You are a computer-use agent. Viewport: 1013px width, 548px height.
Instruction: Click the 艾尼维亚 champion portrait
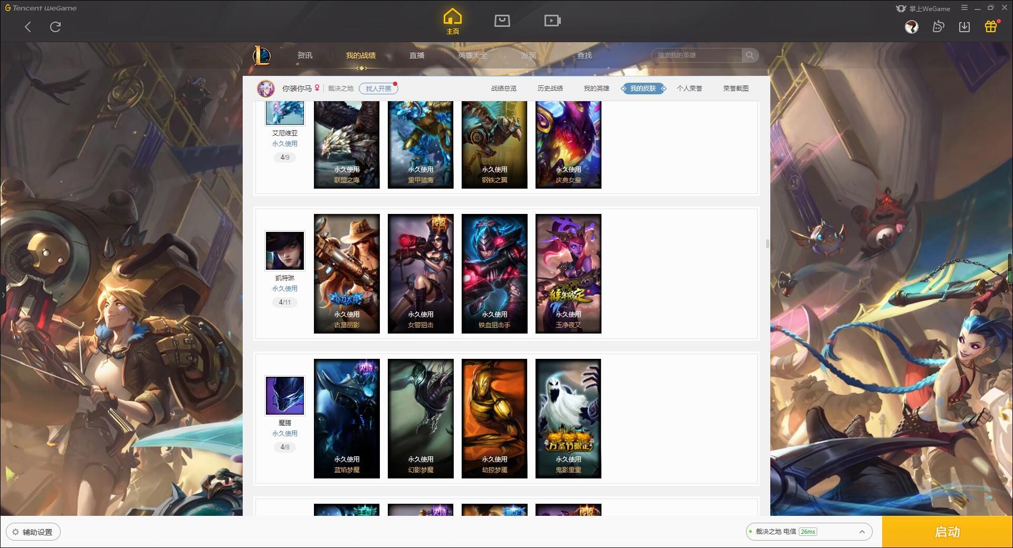pos(285,113)
